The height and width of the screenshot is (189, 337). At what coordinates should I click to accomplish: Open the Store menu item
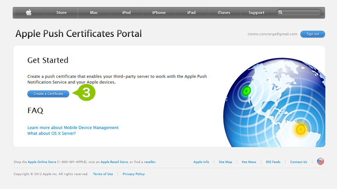click(x=61, y=12)
